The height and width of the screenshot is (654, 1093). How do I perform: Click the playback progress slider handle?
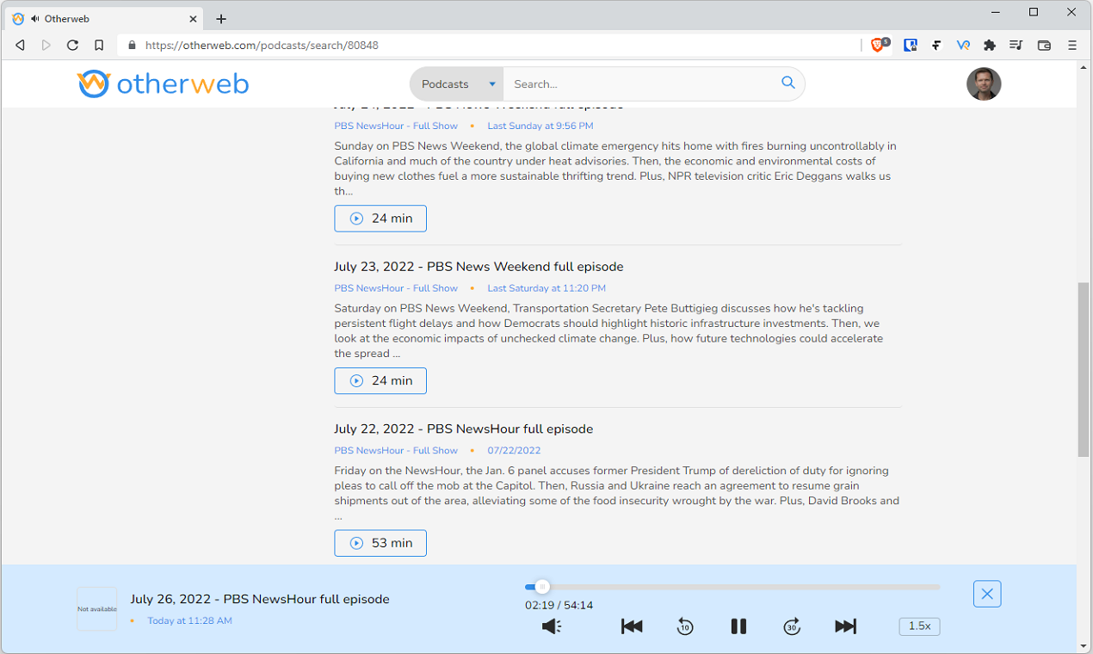click(541, 587)
